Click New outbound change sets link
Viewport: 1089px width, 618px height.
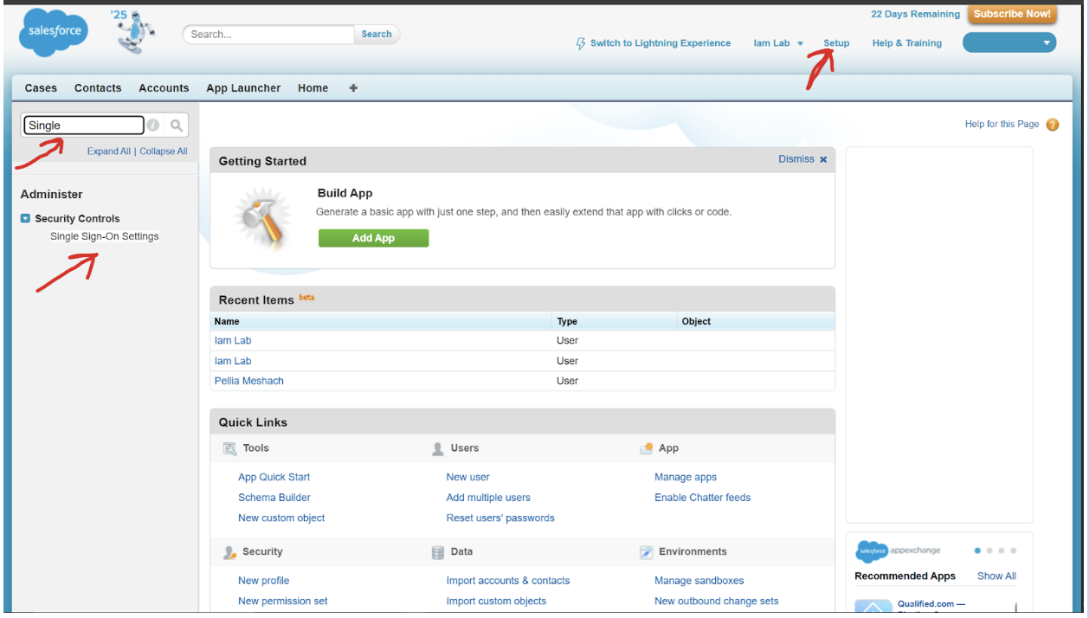pos(717,601)
